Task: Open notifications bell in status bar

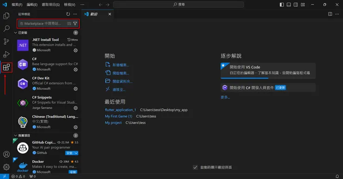Action: [337, 176]
